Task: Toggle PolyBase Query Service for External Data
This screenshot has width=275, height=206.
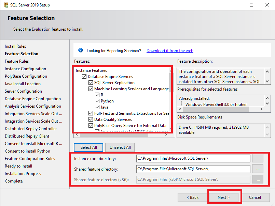Action: tap(91, 126)
